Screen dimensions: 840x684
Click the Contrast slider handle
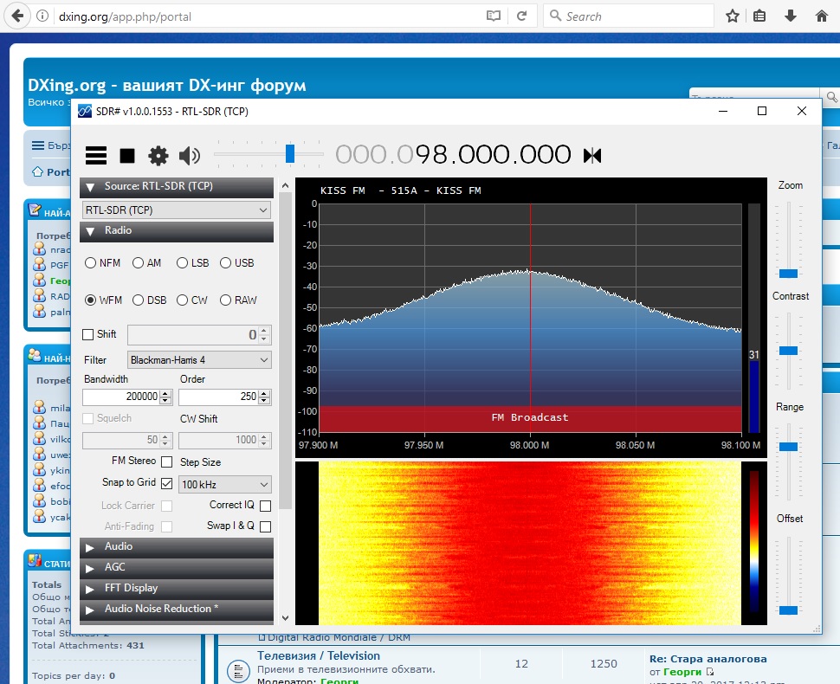(788, 351)
